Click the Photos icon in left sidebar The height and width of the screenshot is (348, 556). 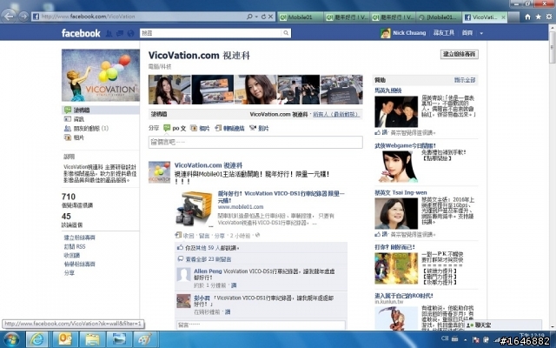click(68, 137)
